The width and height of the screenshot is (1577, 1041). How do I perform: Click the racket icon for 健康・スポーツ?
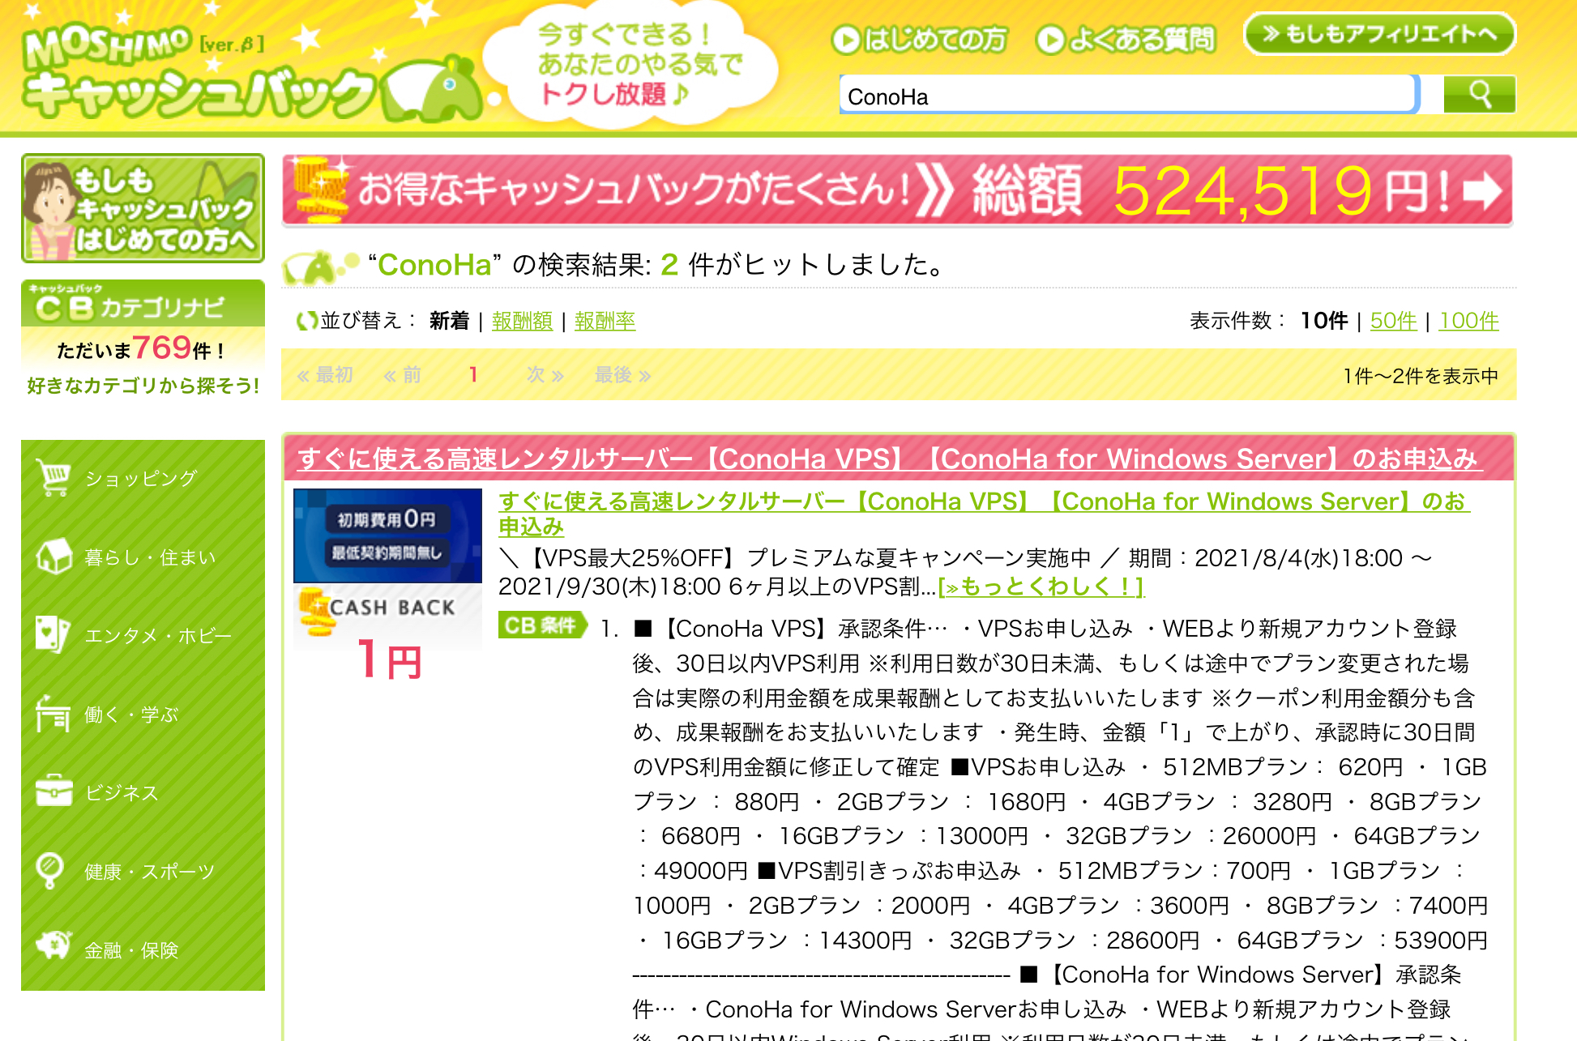click(50, 871)
